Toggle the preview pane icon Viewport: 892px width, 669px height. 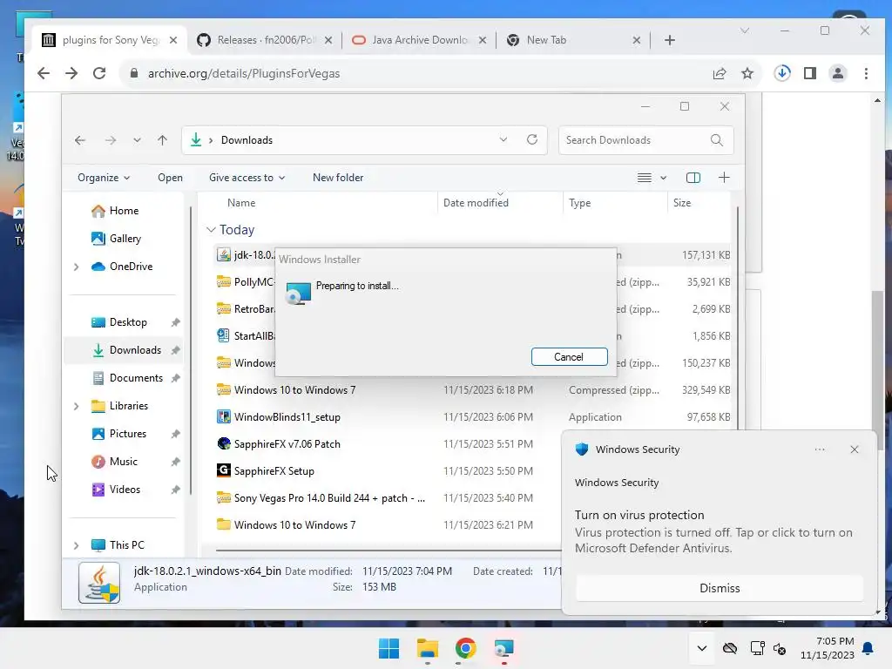click(x=693, y=178)
